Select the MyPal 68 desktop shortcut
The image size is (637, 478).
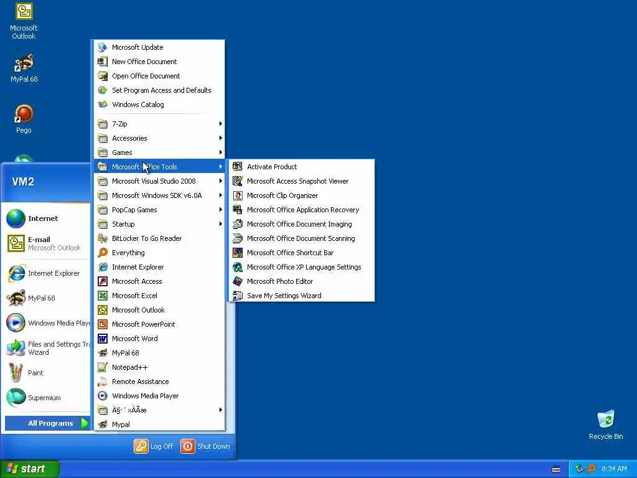click(x=24, y=68)
